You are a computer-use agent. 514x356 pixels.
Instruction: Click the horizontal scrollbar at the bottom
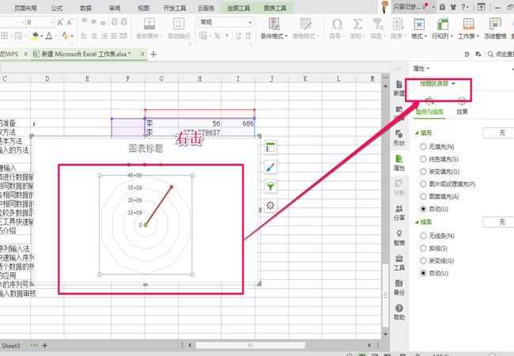[250, 345]
